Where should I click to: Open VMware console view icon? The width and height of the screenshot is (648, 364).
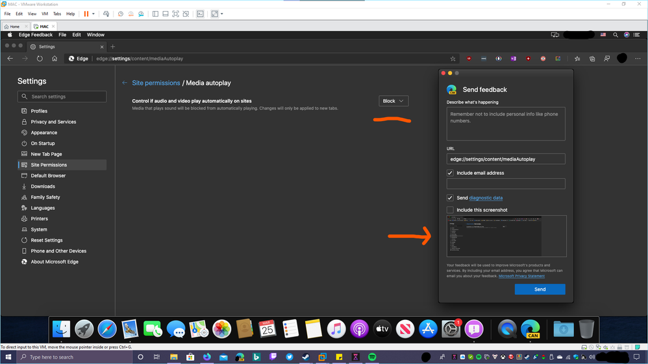point(200,14)
